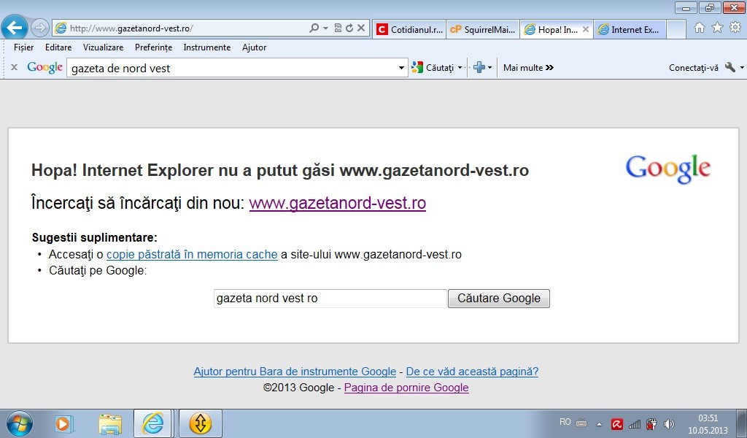Viewport: 747px width, 438px height.
Task: Open the copie păstrată în memoria cache link
Action: pyautogui.click(x=192, y=255)
